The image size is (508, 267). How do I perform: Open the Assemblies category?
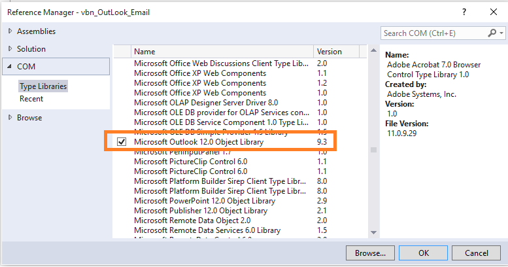[37, 31]
